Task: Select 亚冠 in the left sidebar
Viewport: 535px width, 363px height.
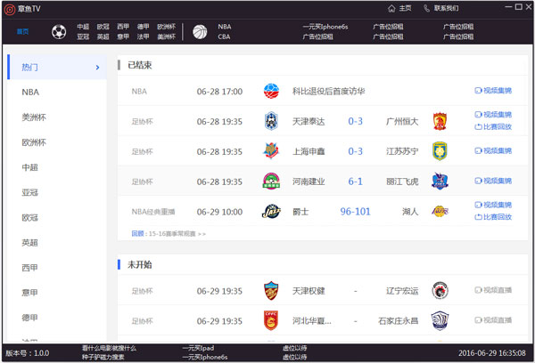Action: (29, 192)
